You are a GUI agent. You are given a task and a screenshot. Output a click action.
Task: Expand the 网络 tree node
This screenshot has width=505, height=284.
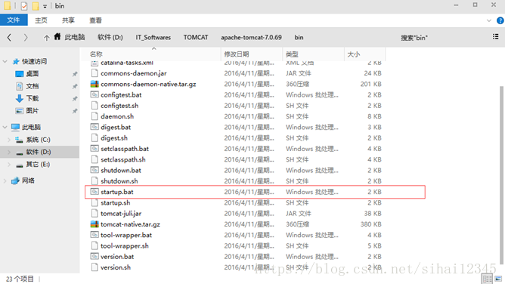(x=5, y=181)
